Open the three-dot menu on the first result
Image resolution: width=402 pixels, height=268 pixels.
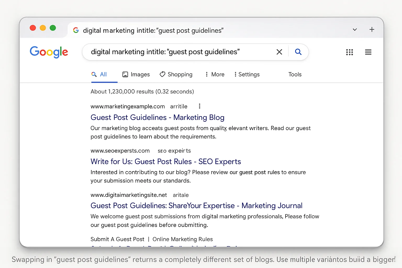[x=199, y=106]
